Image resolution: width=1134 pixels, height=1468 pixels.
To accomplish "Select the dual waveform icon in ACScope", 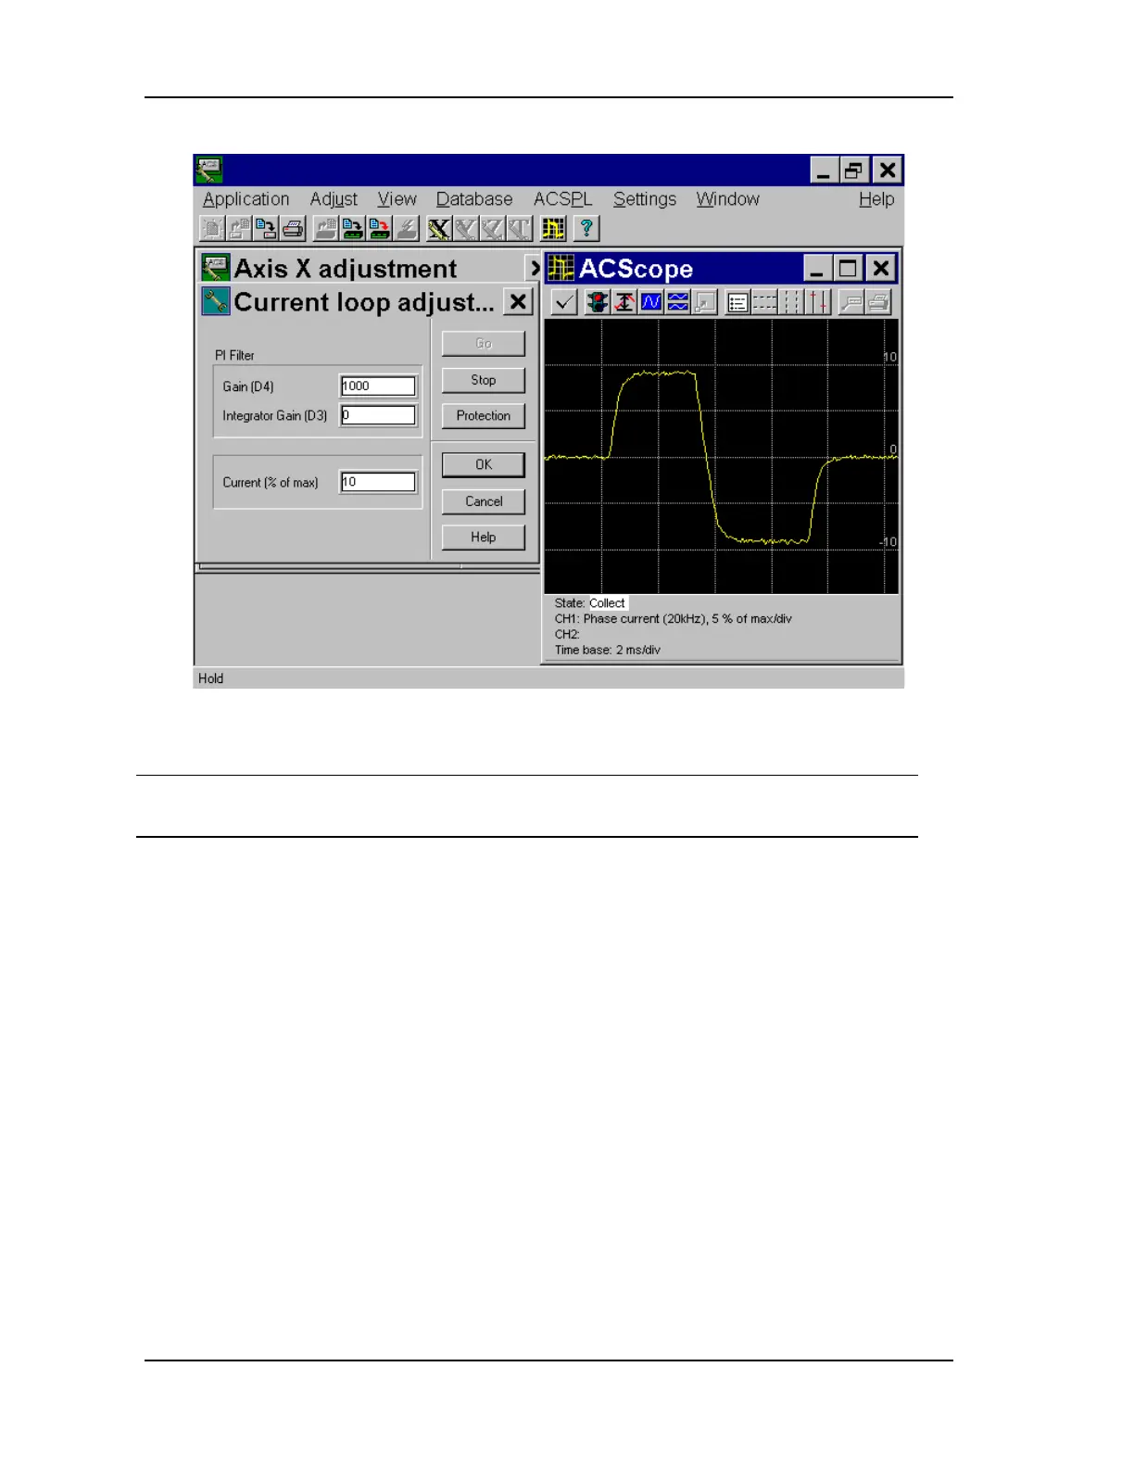I will coord(678,302).
